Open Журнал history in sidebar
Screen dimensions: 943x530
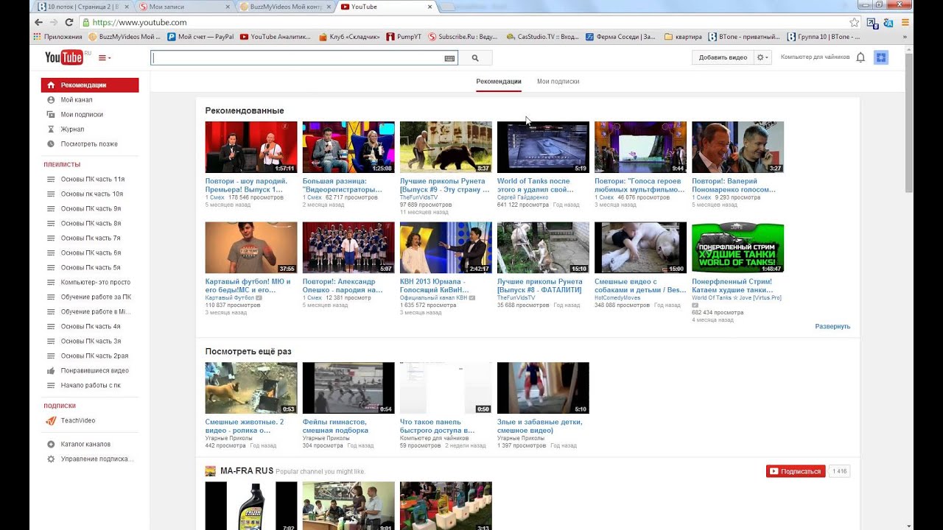pyautogui.click(x=72, y=130)
